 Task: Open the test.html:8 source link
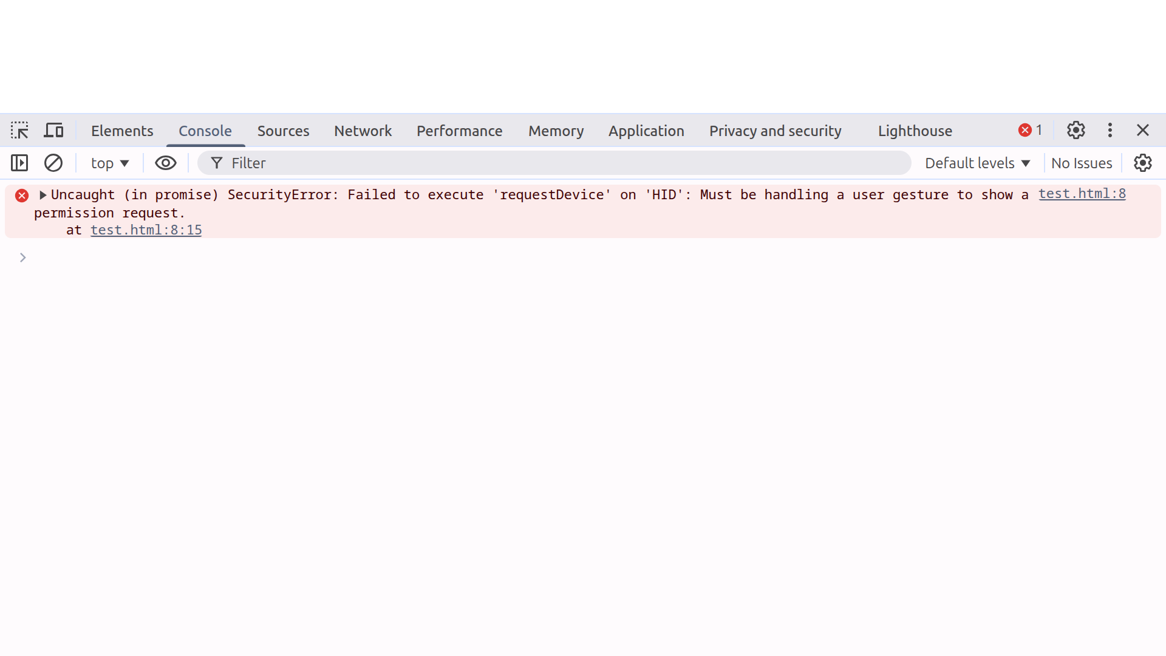click(x=1082, y=194)
